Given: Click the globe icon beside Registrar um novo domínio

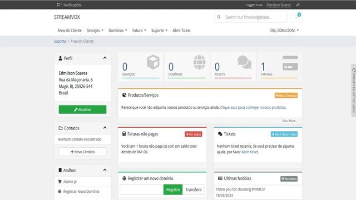Looking at the screenshot, I should tap(124, 178).
